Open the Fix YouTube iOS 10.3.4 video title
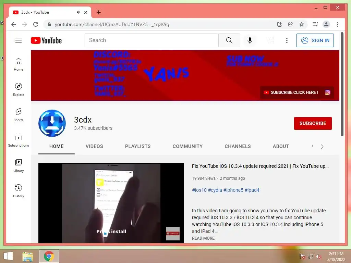 pos(260,166)
